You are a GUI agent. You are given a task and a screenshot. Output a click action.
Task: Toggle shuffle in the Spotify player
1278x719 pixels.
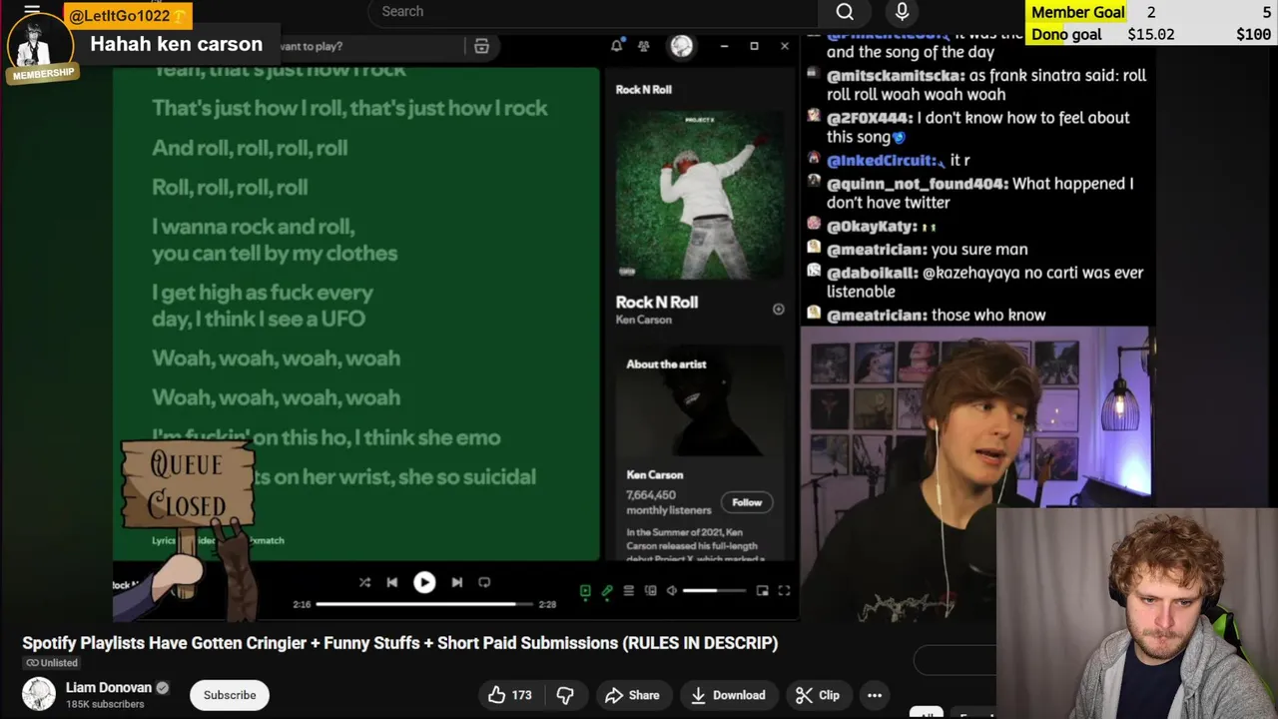(364, 582)
